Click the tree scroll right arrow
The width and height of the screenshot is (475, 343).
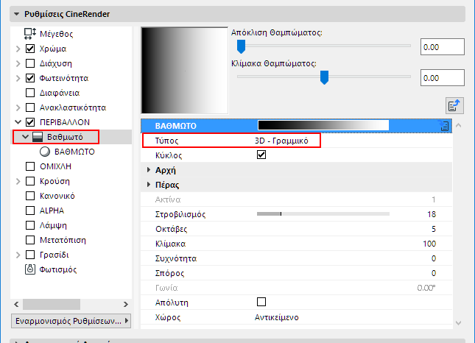click(x=126, y=304)
